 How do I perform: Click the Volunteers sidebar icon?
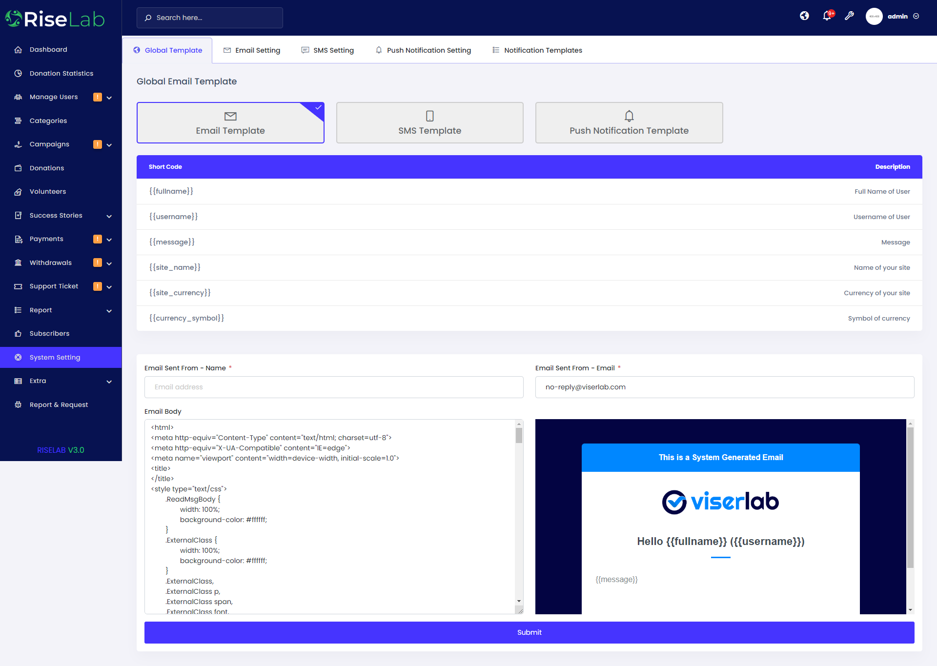click(x=18, y=192)
